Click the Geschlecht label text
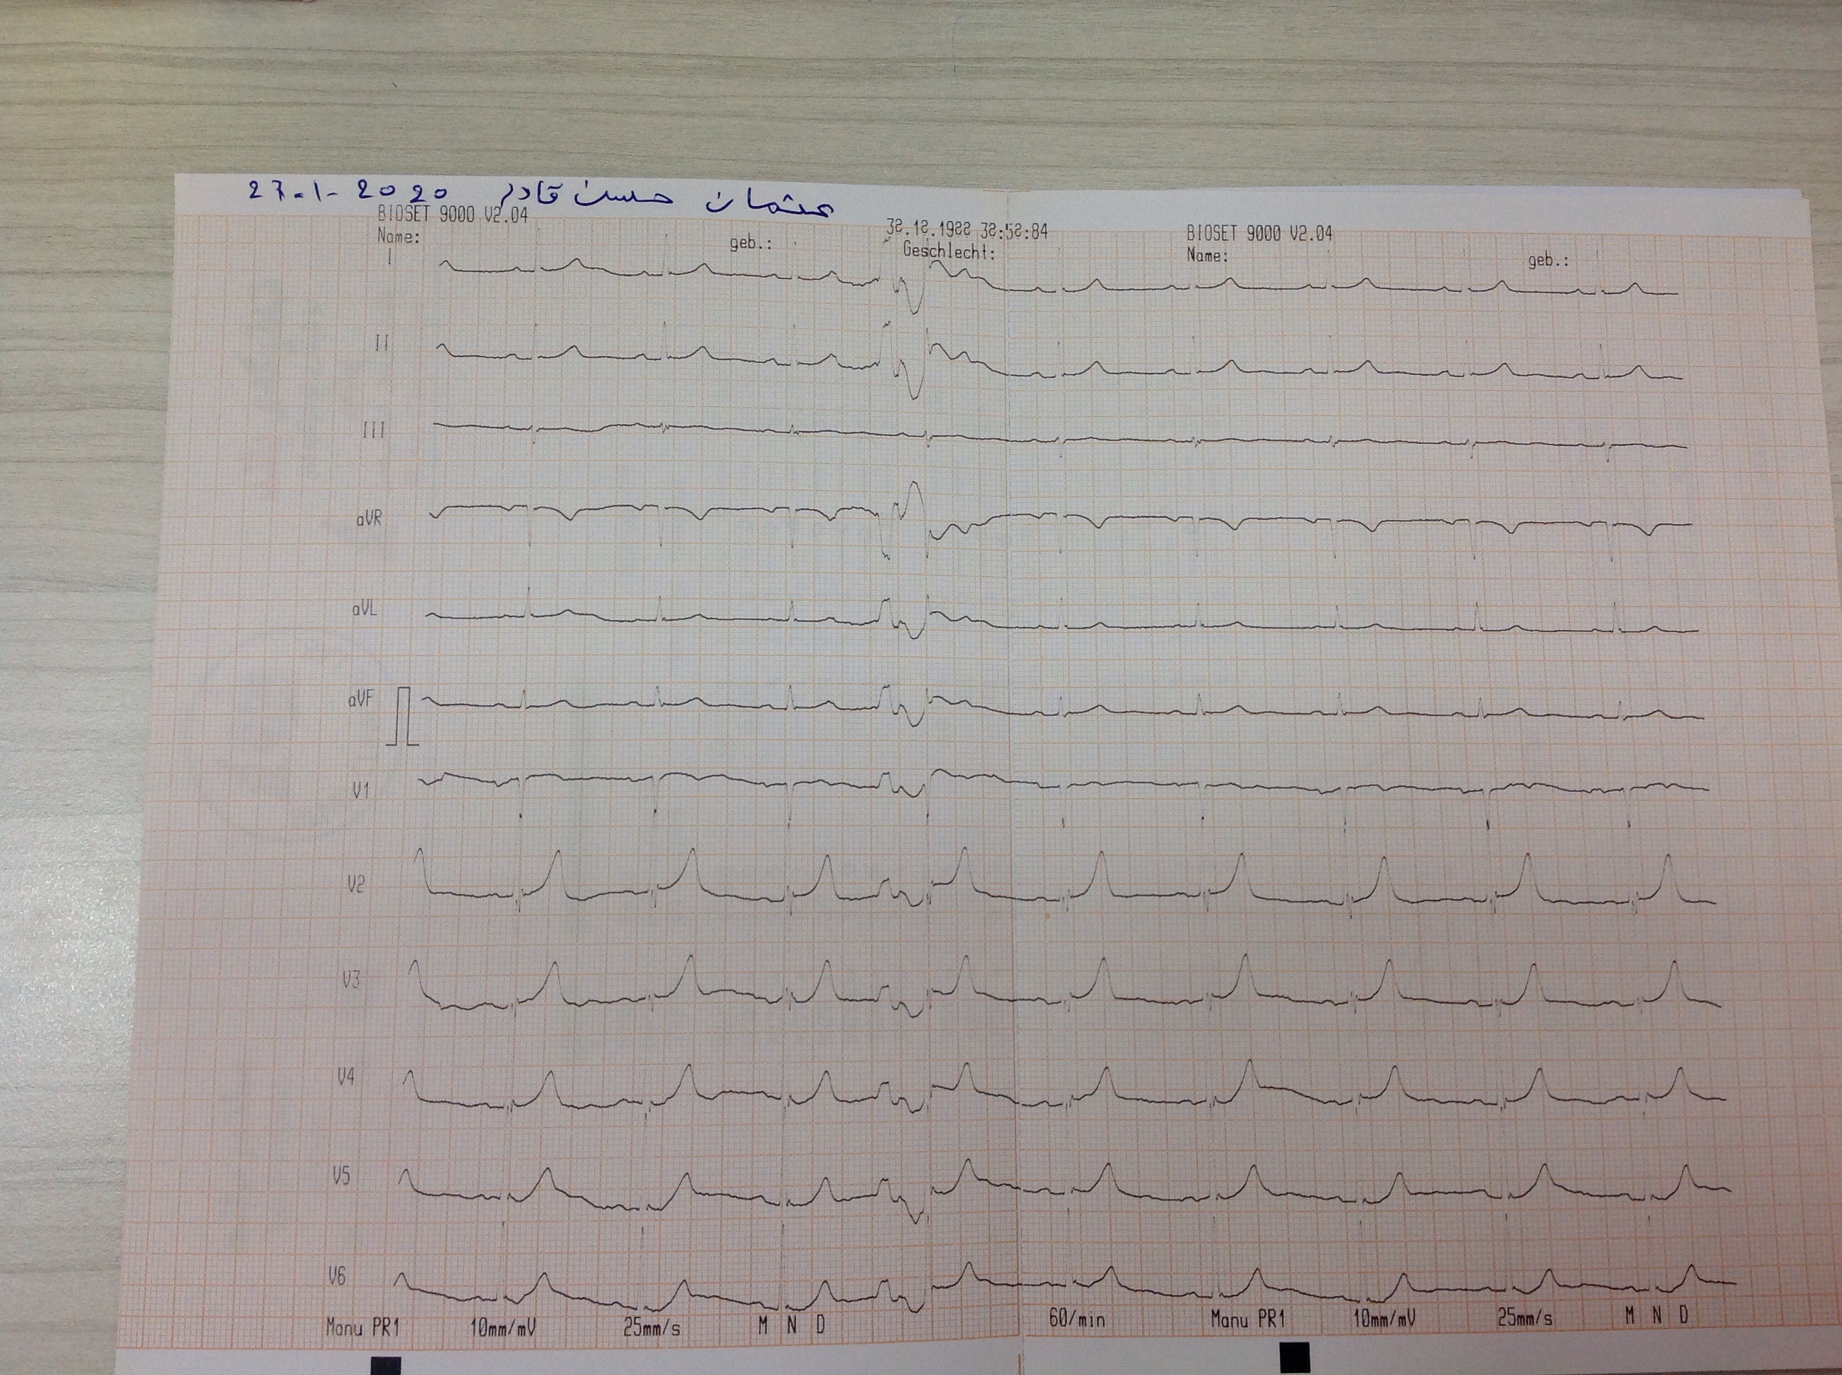The image size is (1842, 1375). pyautogui.click(x=949, y=251)
